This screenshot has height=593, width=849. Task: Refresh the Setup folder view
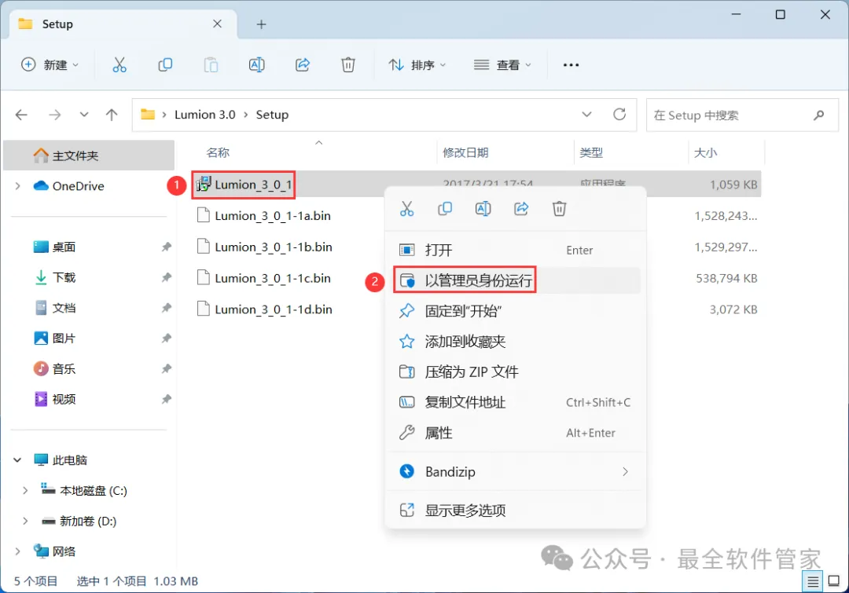coord(619,114)
